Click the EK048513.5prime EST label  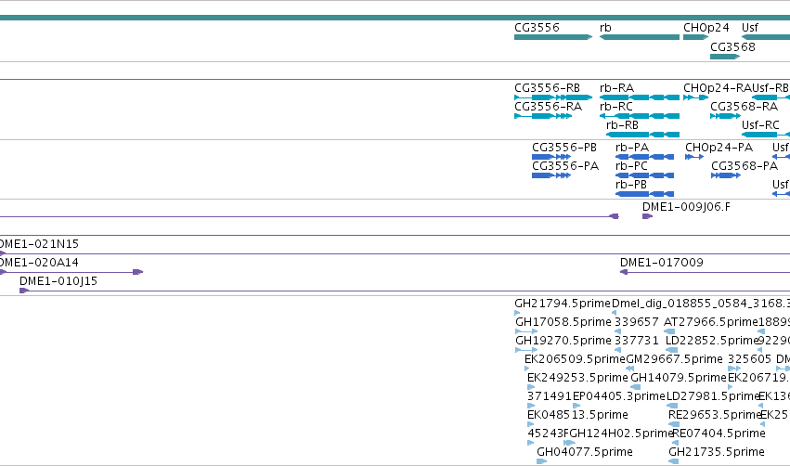pyautogui.click(x=577, y=415)
